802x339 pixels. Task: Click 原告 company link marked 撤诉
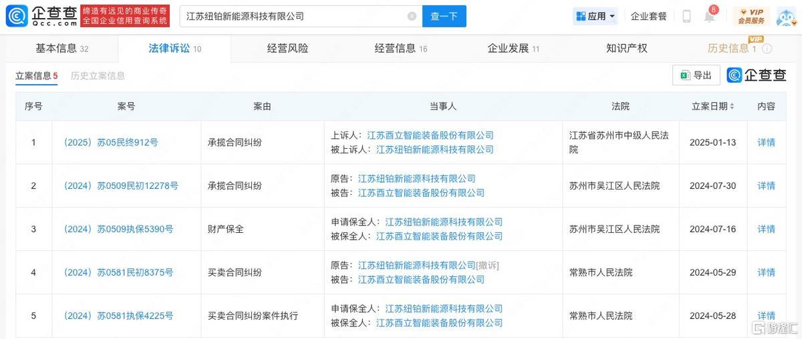coord(417,266)
